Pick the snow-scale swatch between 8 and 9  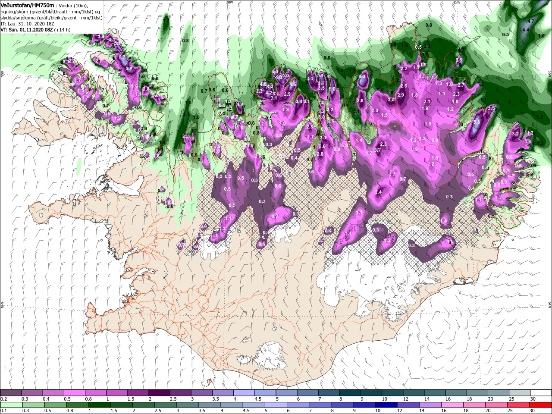(x=350, y=393)
